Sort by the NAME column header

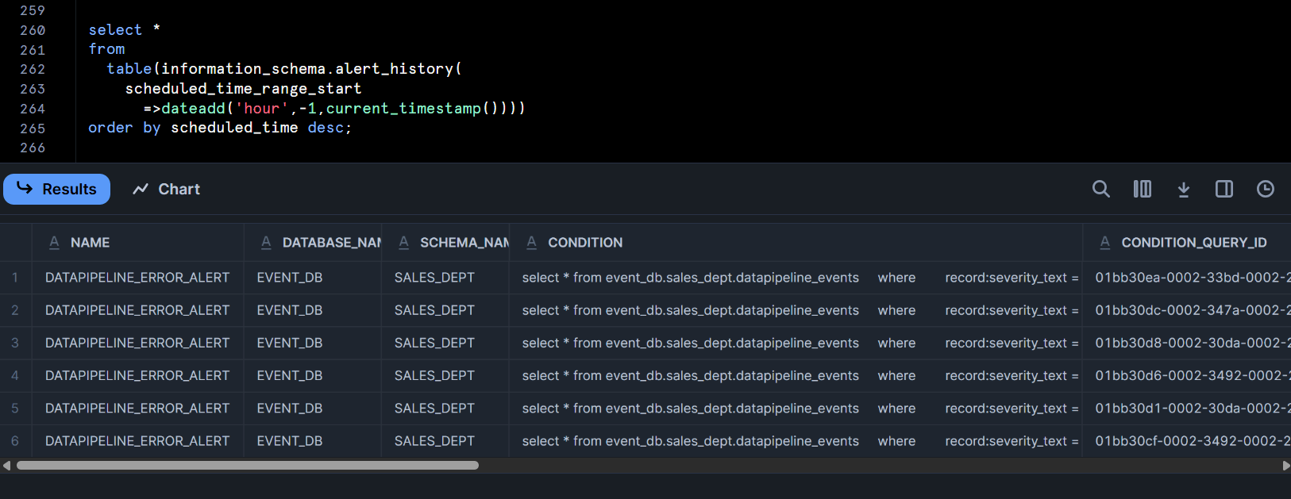coord(137,243)
